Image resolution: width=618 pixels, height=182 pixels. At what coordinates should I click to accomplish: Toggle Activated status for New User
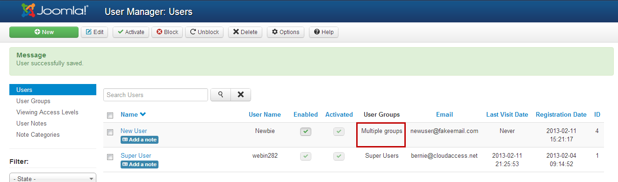tap(339, 132)
